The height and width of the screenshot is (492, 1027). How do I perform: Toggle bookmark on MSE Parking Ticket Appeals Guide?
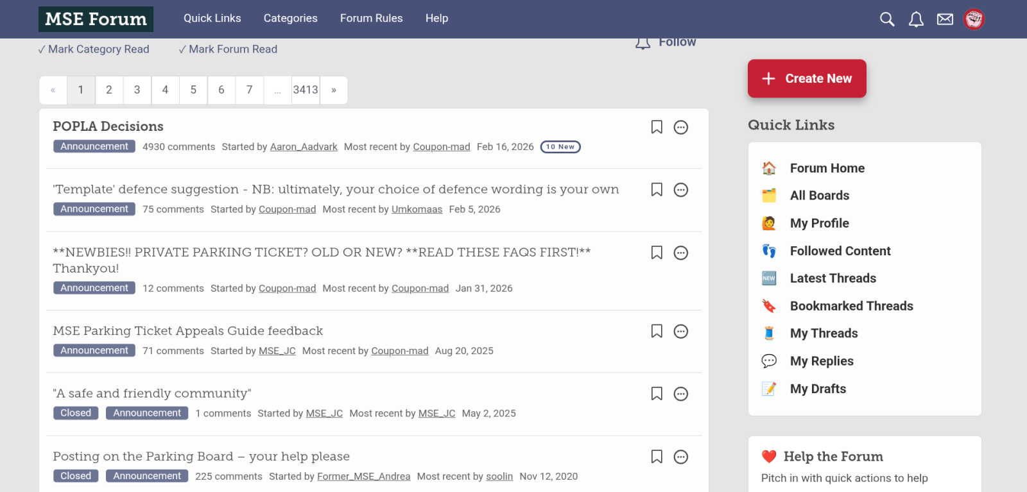pyautogui.click(x=657, y=331)
